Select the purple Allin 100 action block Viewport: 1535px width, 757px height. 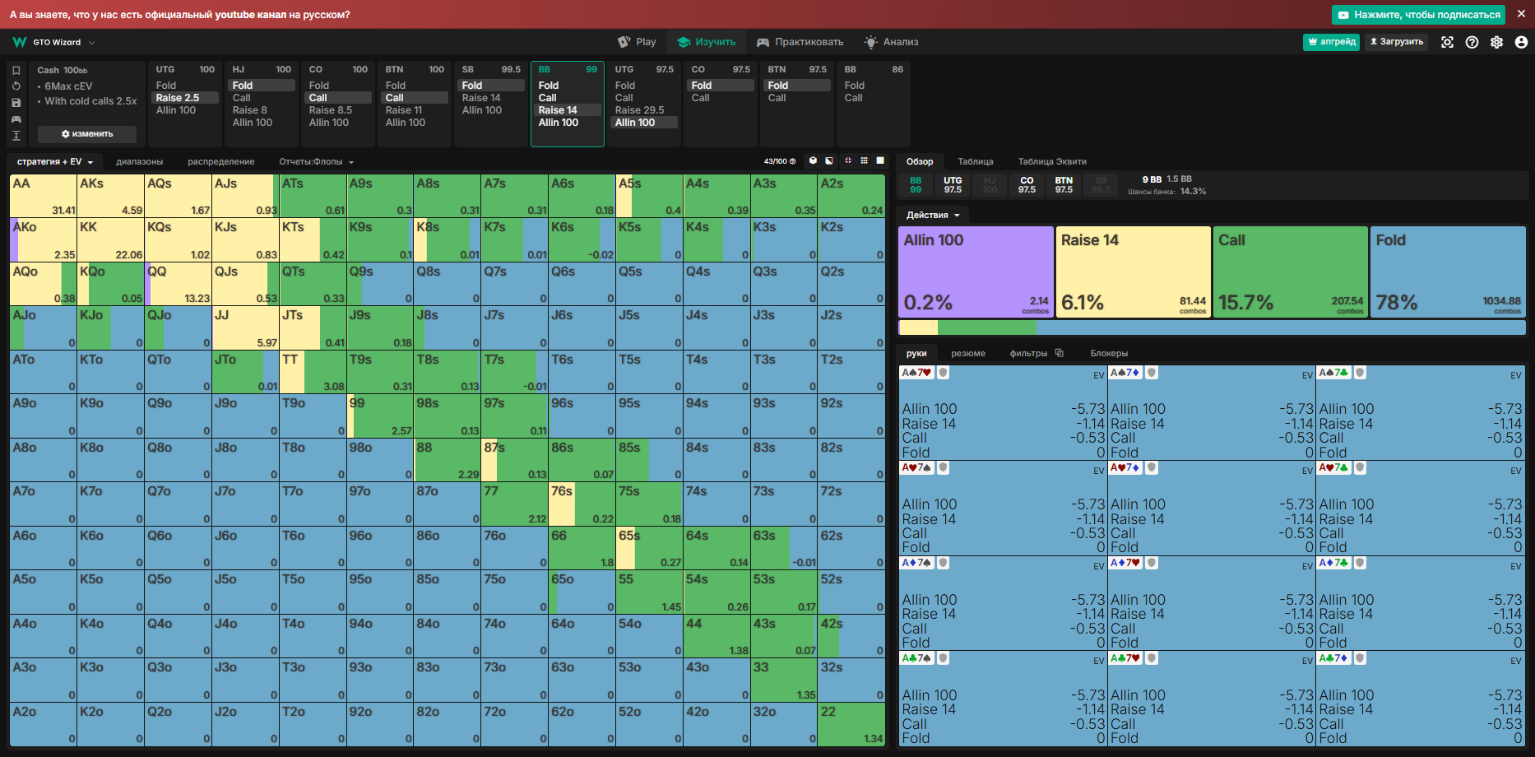tap(976, 272)
